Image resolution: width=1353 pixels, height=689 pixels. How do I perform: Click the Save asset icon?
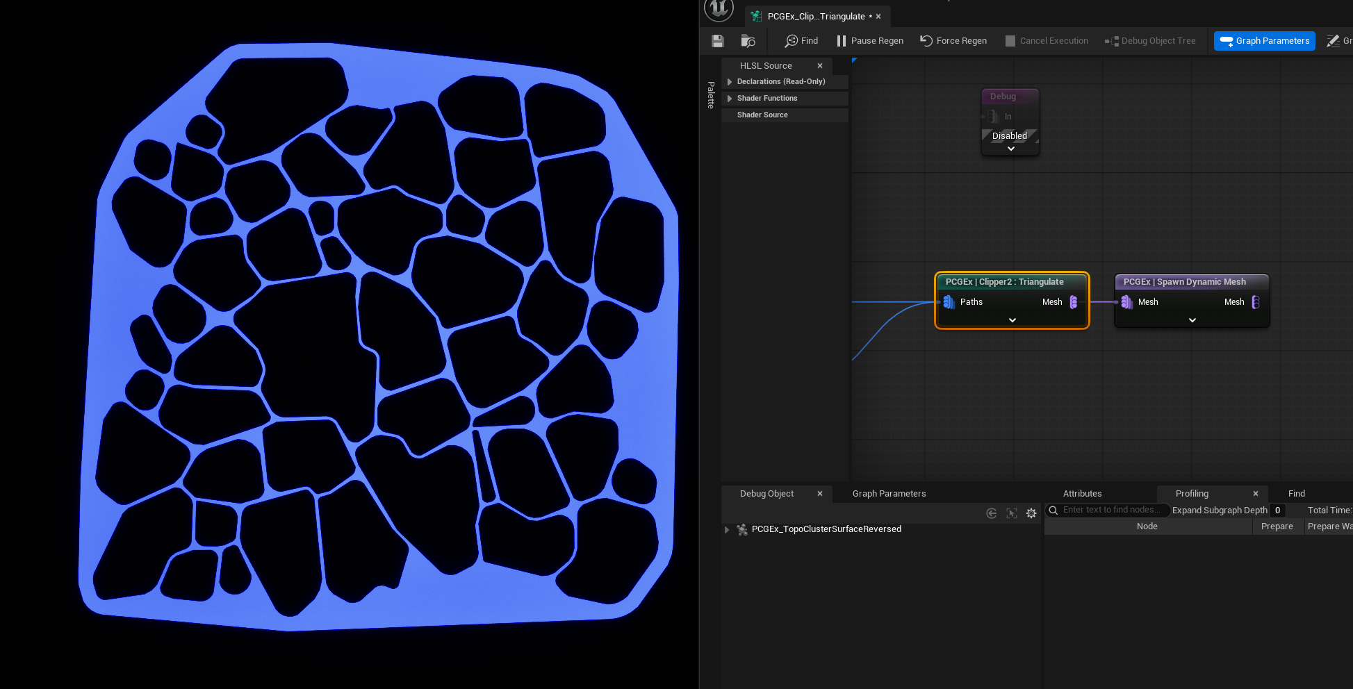coord(718,41)
